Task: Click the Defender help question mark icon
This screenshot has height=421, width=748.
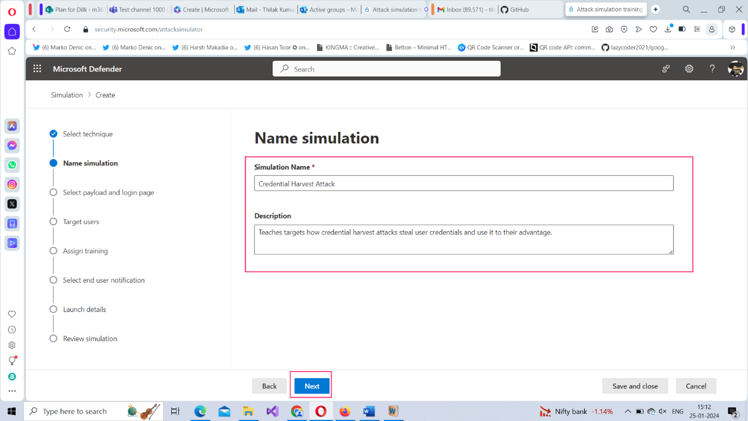Action: pyautogui.click(x=712, y=69)
